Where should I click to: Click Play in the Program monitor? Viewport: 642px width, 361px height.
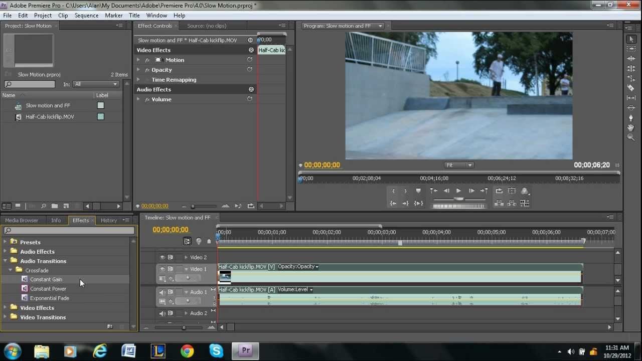point(458,191)
